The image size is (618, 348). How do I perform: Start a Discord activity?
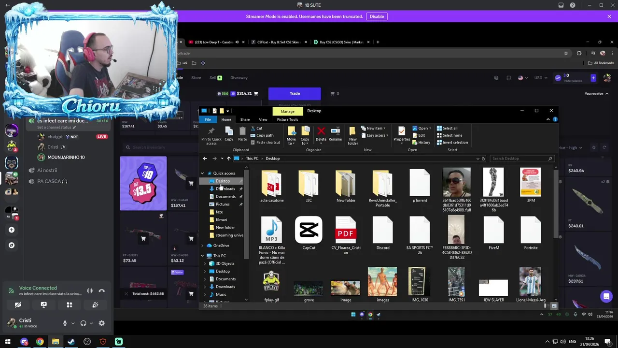pos(70,305)
